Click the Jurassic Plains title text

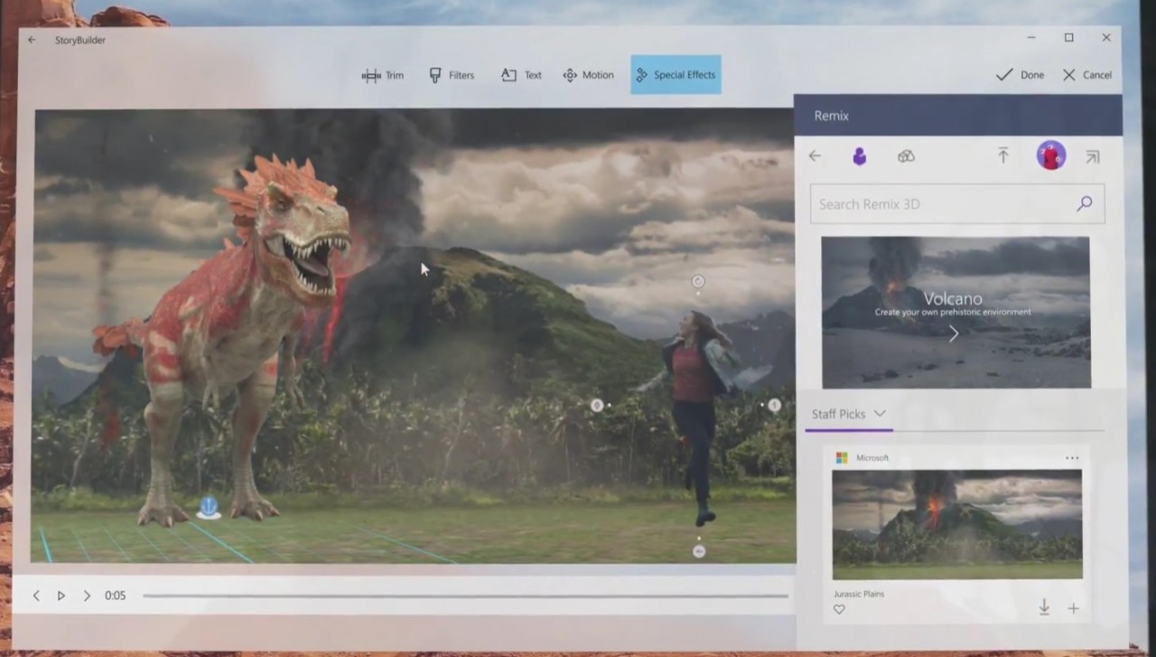coord(858,594)
